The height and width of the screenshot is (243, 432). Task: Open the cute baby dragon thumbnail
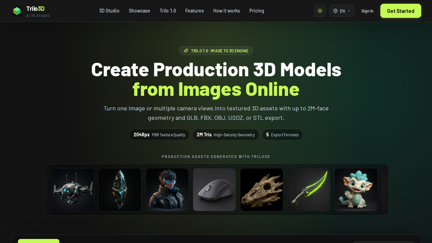point(356,190)
